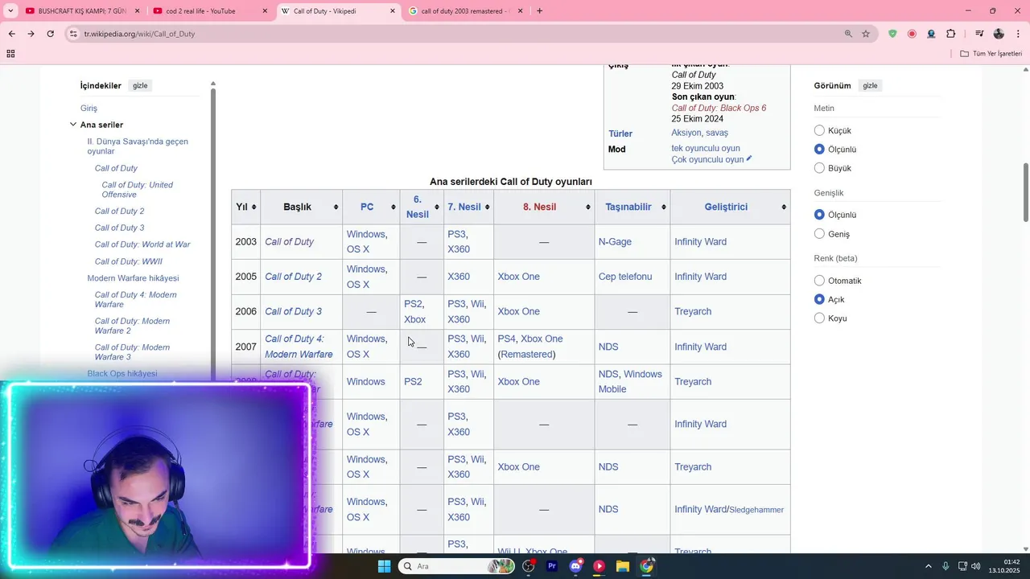Image resolution: width=1030 pixels, height=579 pixels.
Task: Switch to cod 2 real life YouTube tab
Action: 211,11
